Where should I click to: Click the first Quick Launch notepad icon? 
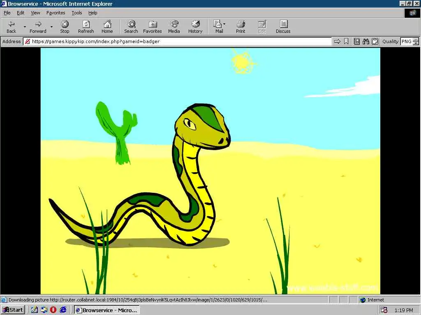(x=35, y=310)
